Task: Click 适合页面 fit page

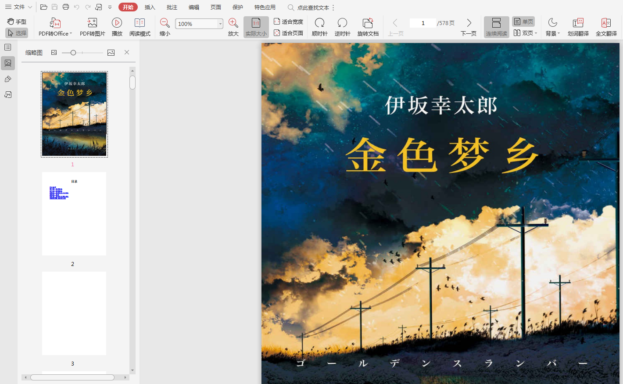Action: pos(288,33)
